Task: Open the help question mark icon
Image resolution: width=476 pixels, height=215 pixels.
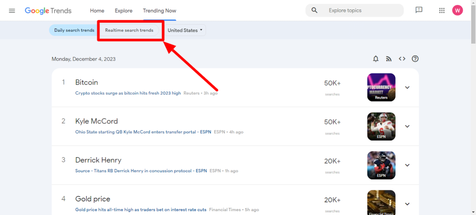Action: tap(415, 59)
